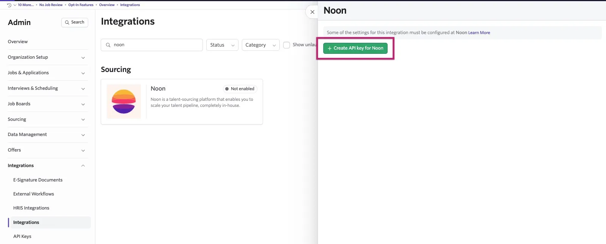Screen dimensions: 606x244
Task: Close the Noon side panel
Action: pos(312,12)
